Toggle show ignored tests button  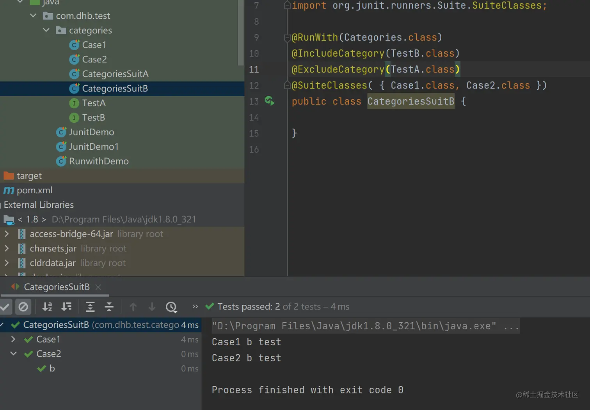(x=23, y=307)
